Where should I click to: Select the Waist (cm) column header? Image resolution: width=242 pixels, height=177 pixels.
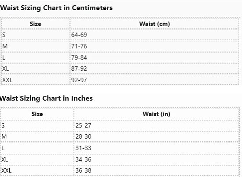click(154, 24)
